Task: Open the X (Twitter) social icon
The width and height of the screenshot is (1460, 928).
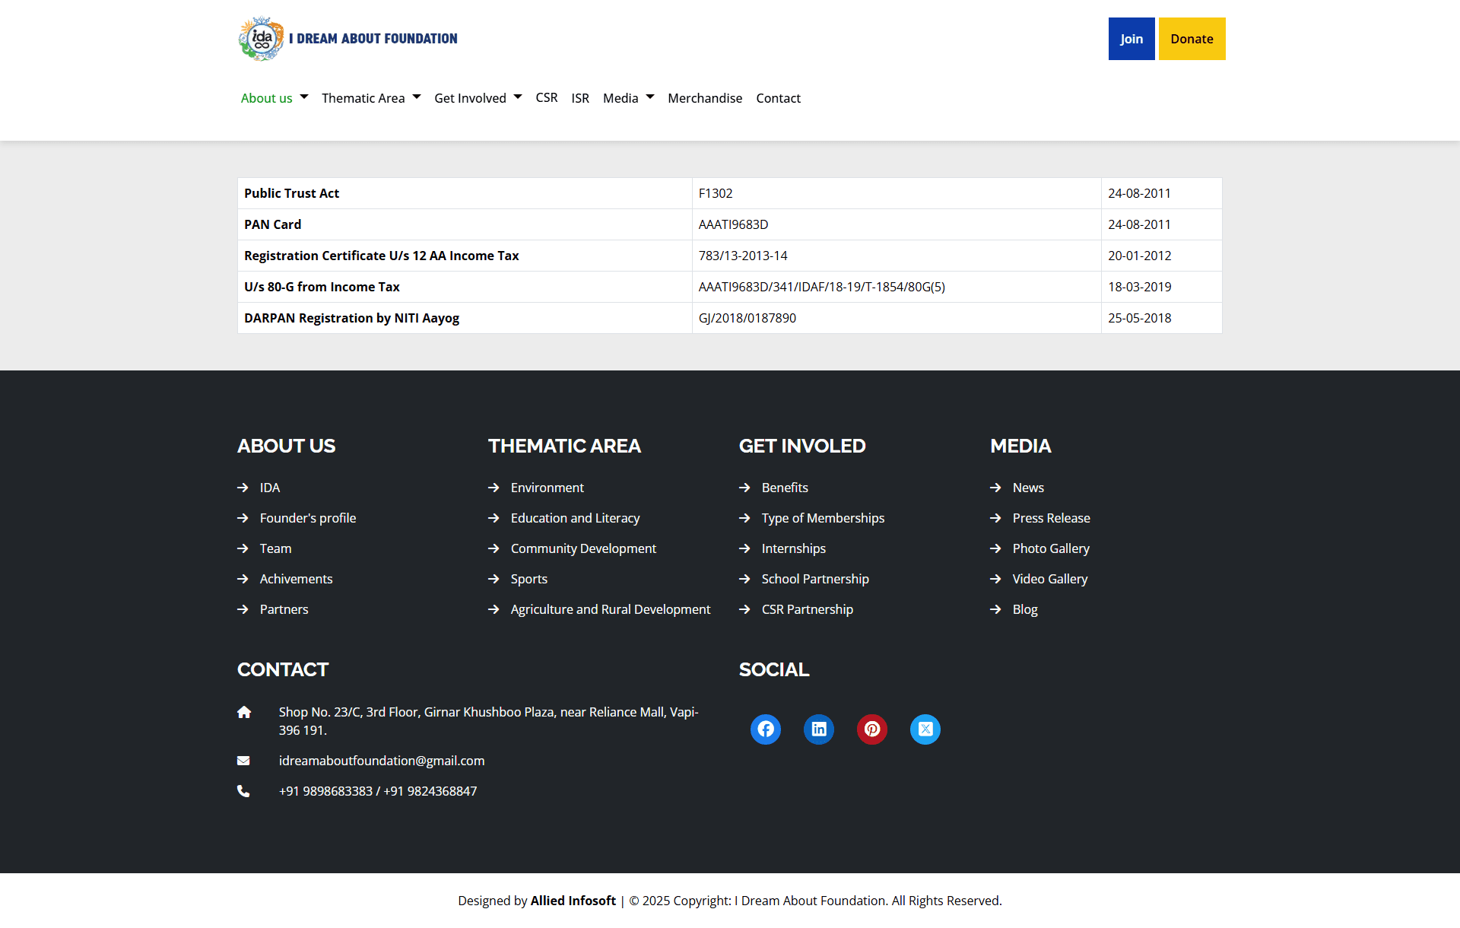Action: click(925, 729)
